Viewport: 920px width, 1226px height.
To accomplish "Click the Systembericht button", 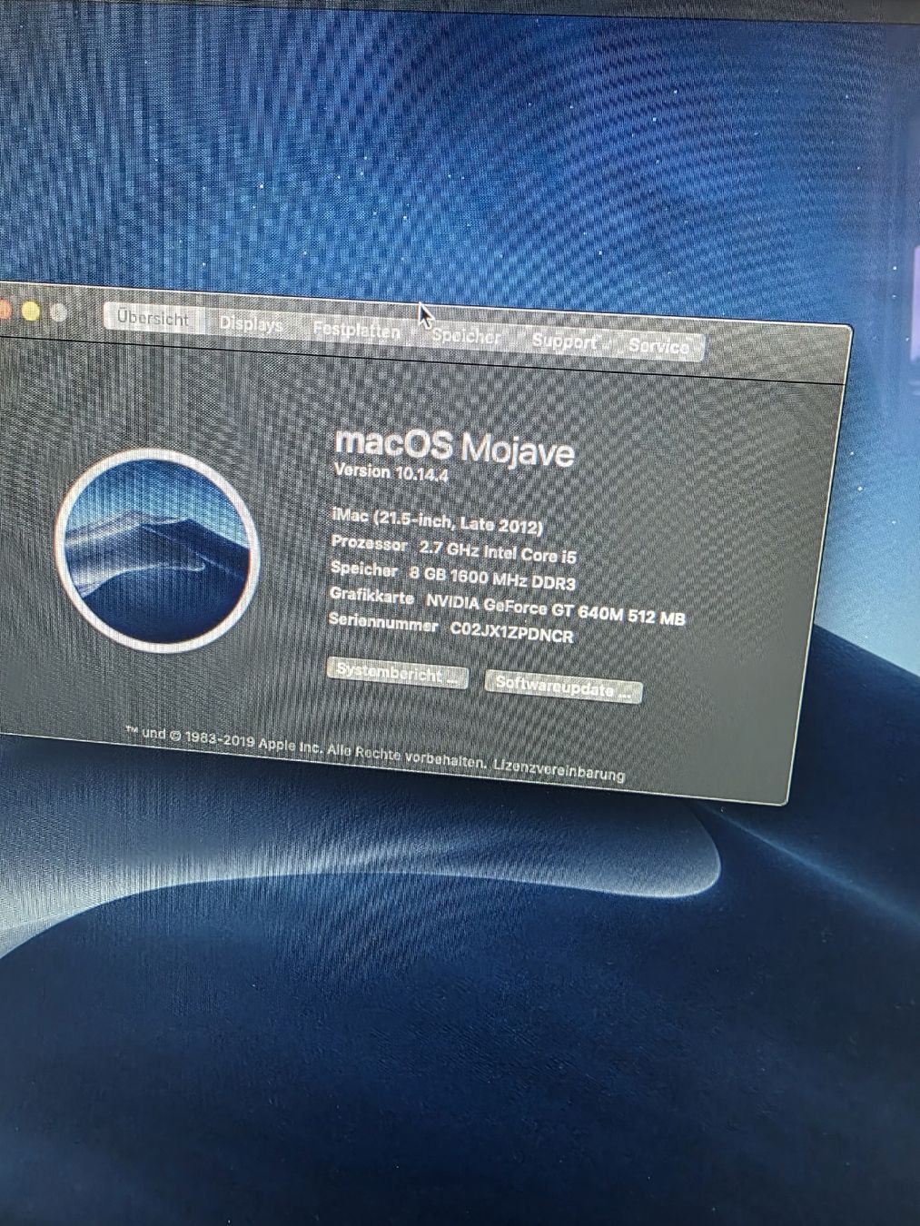I will (x=397, y=674).
